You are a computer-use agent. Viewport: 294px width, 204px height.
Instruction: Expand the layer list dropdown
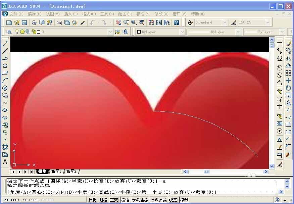[x=110, y=32]
